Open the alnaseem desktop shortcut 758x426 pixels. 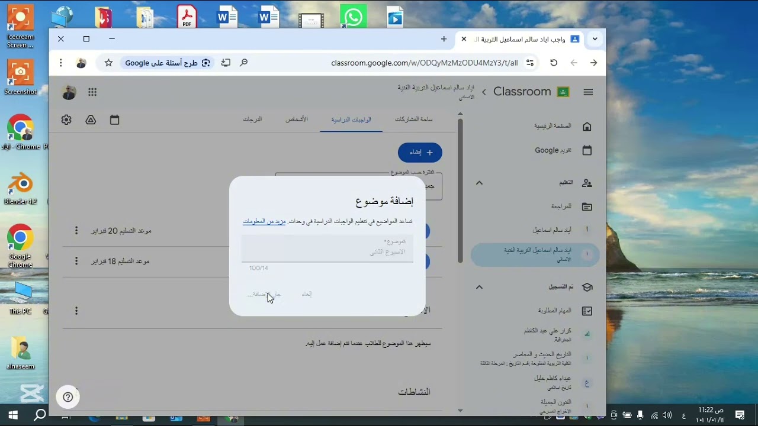click(x=20, y=353)
